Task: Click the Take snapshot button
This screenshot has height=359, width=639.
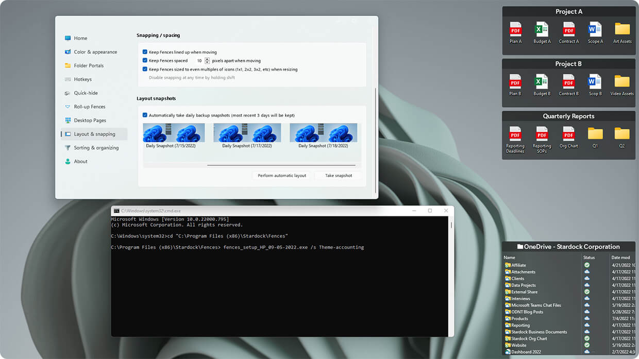Action: point(339,176)
